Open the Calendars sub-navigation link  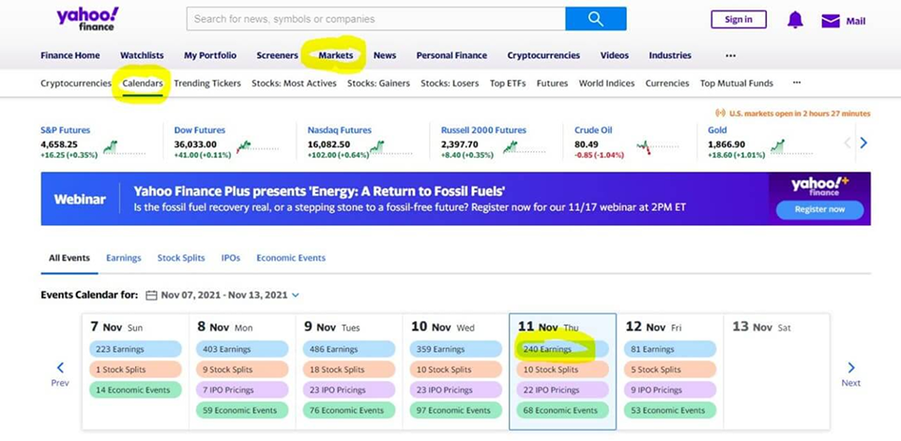pos(142,83)
